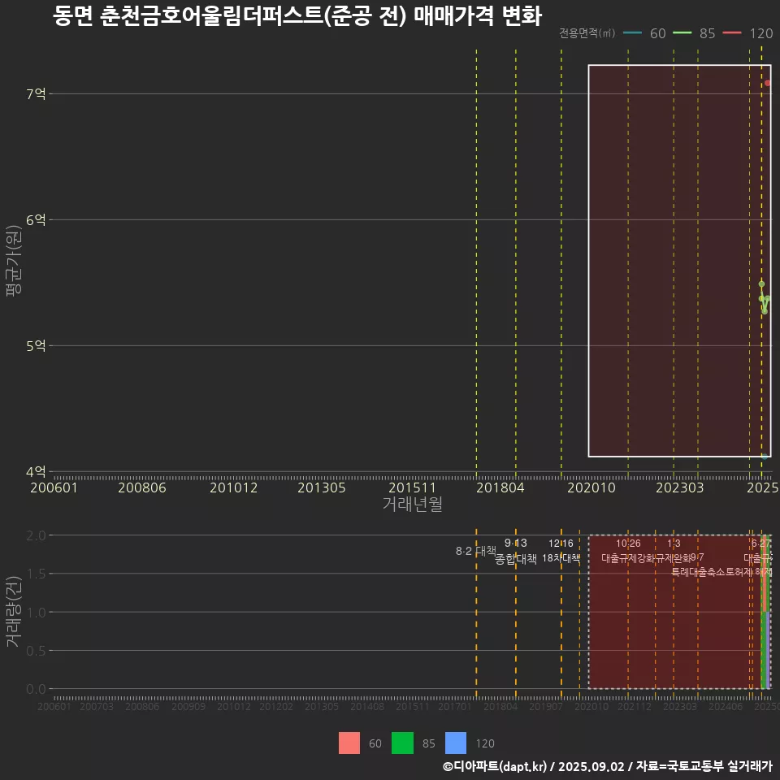Click the 8·2 대책 annotation
Screen dimensions: 780x780
click(476, 551)
